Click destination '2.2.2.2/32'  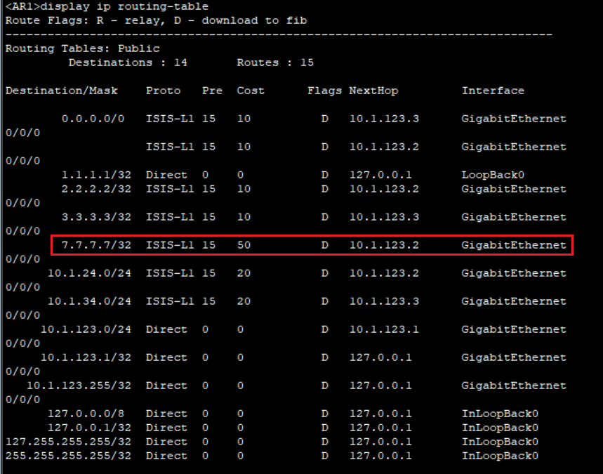(x=96, y=189)
